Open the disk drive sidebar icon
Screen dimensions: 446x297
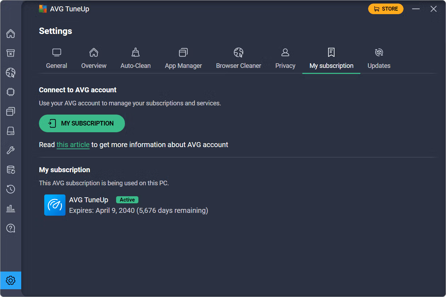click(x=11, y=131)
